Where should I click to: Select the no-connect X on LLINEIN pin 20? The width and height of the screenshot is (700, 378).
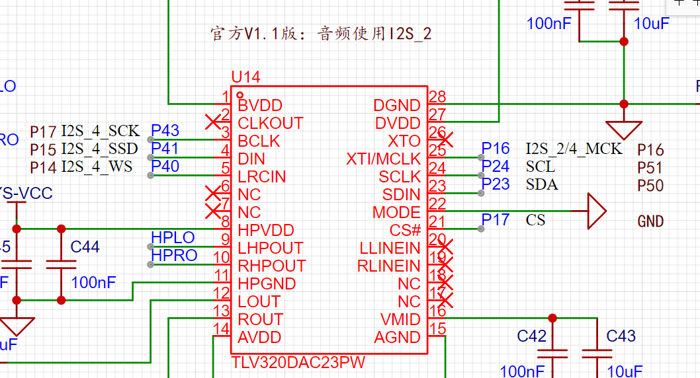(x=445, y=246)
